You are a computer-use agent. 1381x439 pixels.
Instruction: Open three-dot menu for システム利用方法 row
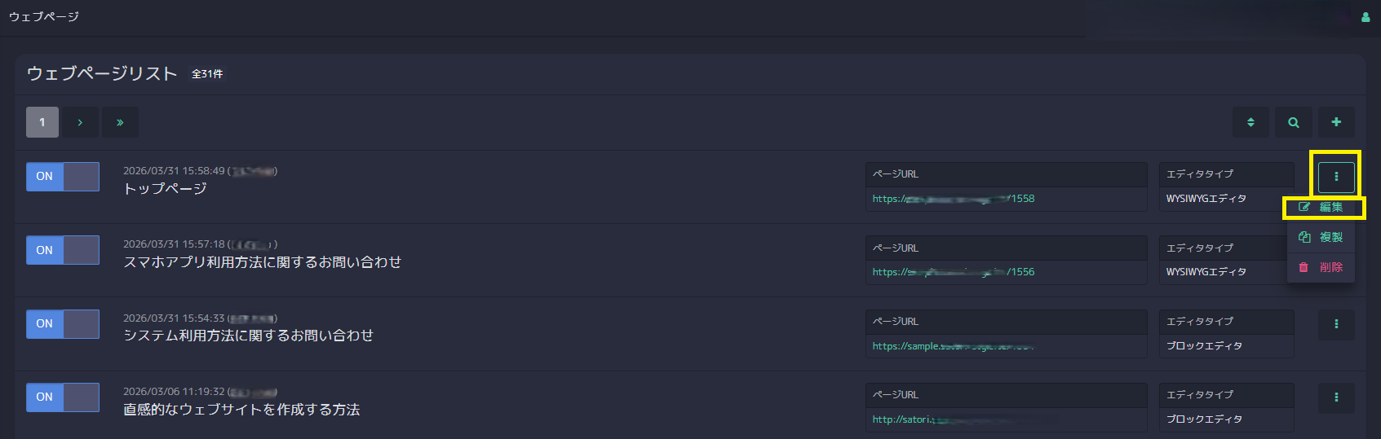pyautogui.click(x=1336, y=324)
